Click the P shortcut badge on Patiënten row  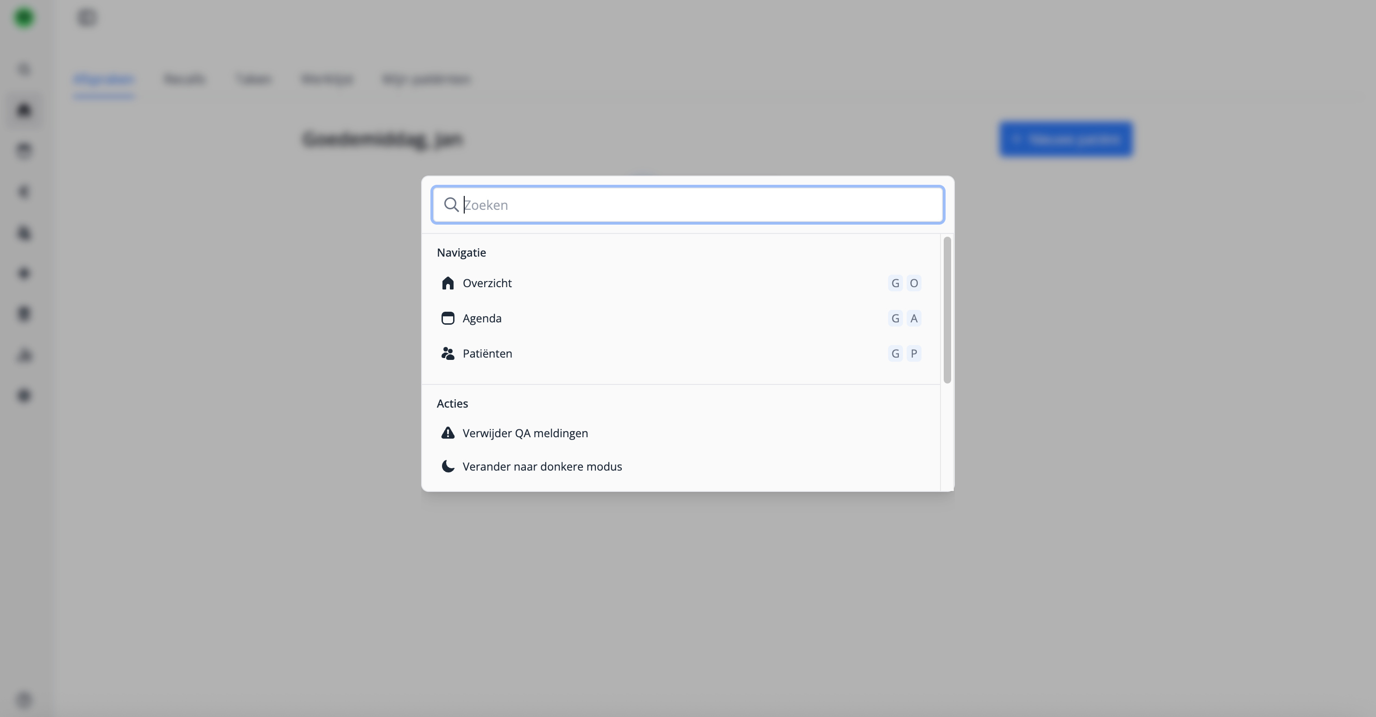[914, 353]
